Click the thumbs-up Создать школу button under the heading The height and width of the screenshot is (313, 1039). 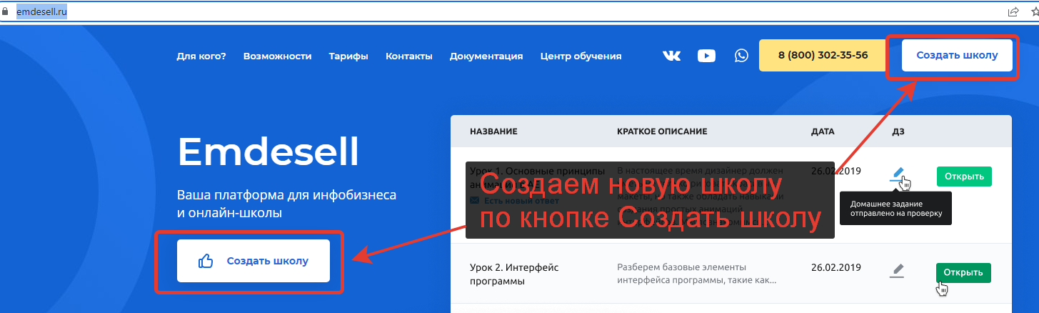(x=254, y=261)
